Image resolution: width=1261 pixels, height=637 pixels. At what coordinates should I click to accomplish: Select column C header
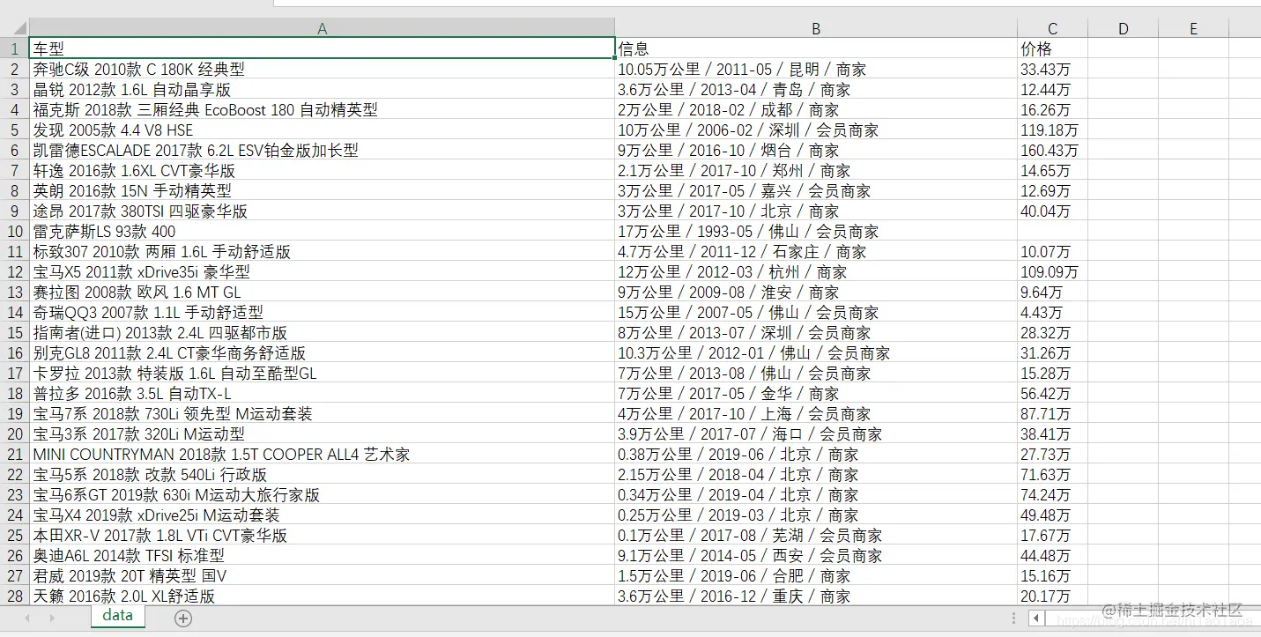coord(1052,28)
